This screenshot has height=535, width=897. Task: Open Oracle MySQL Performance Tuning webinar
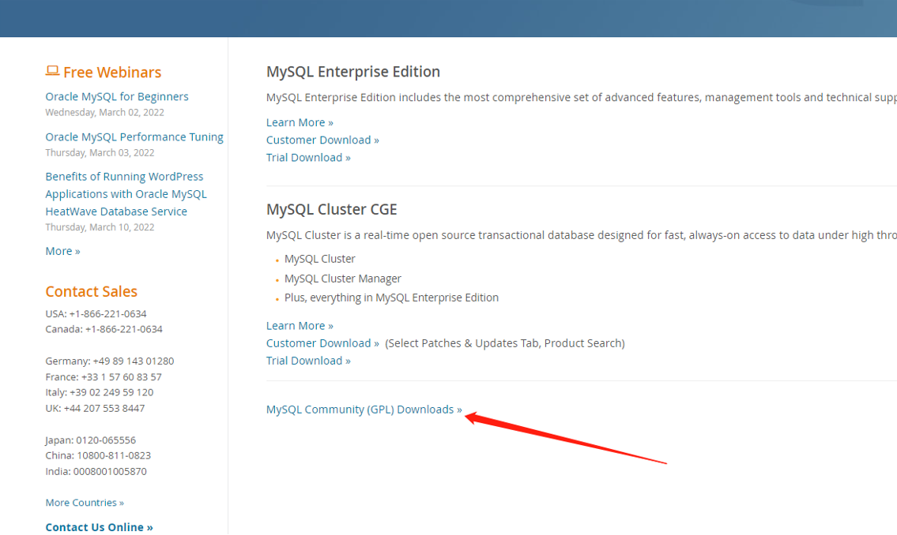tap(134, 137)
